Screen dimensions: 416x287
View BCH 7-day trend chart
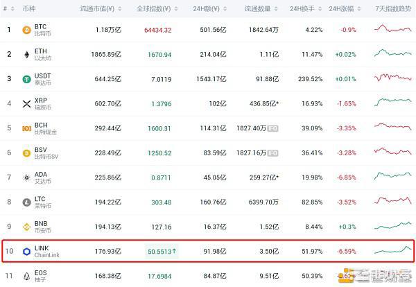click(392, 126)
